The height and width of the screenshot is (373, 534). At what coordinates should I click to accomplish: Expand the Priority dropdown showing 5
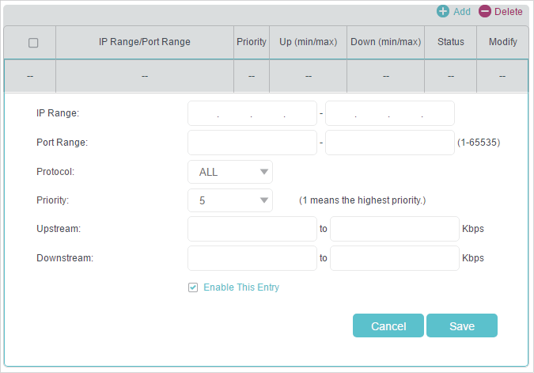point(230,200)
